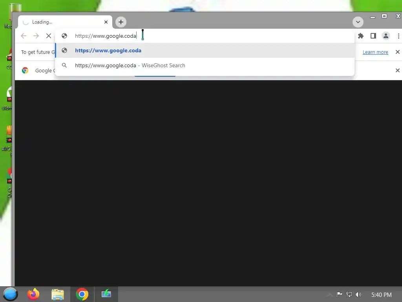Open the screen recorder taskbar app

(106, 294)
